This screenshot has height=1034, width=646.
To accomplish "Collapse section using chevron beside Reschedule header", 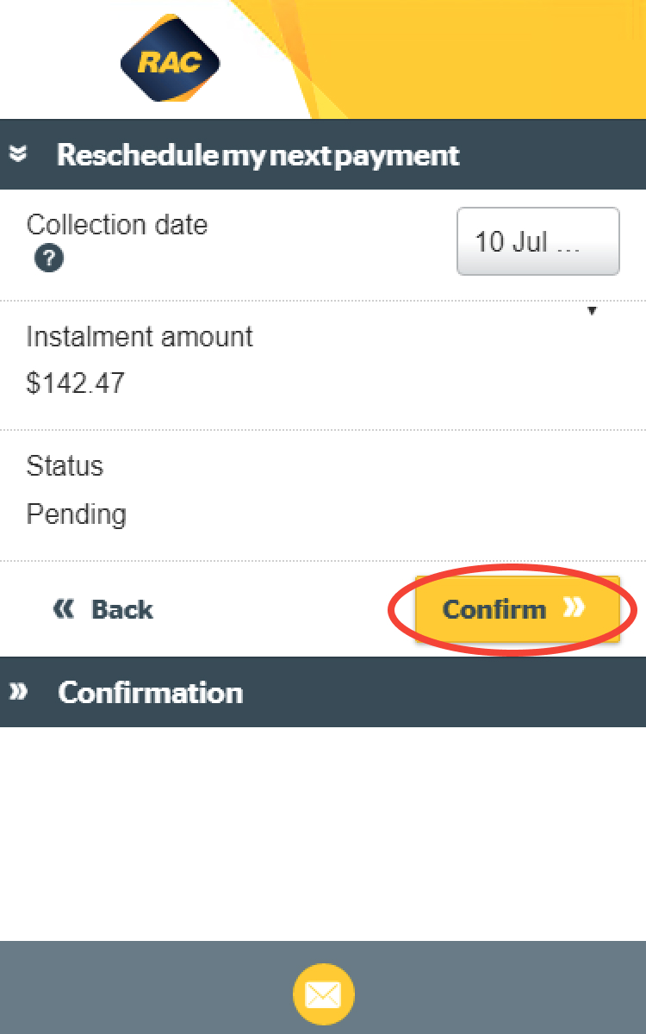I will point(18,154).
